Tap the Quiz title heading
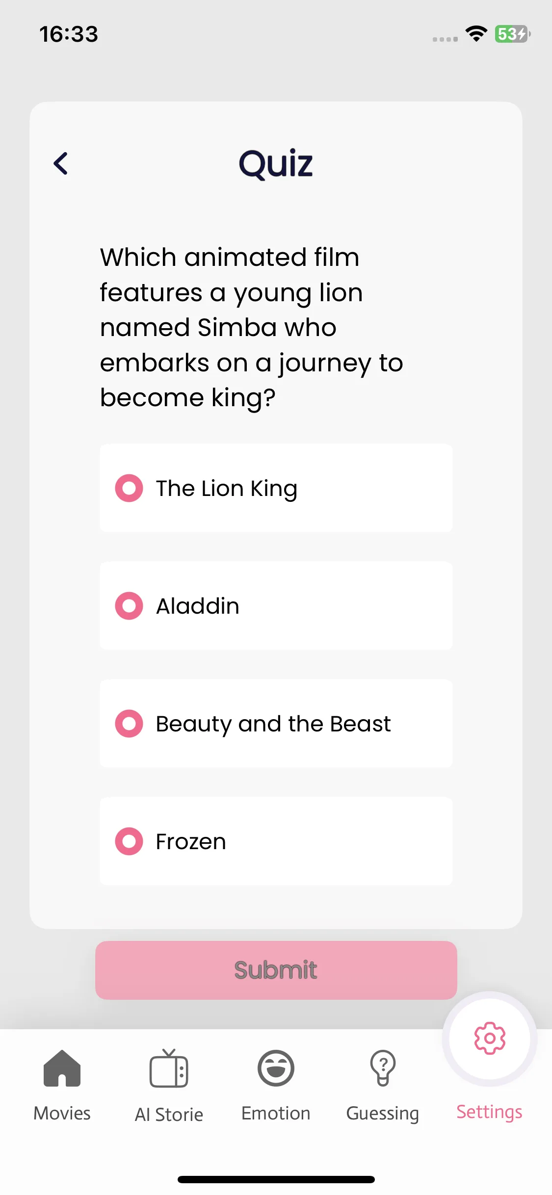Screen dimensions: 552x1195 click(x=276, y=164)
